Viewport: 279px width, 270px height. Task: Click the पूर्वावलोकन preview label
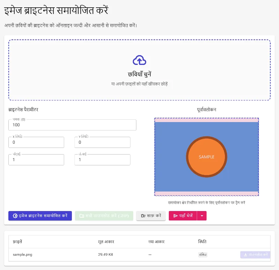pyautogui.click(x=206, y=110)
